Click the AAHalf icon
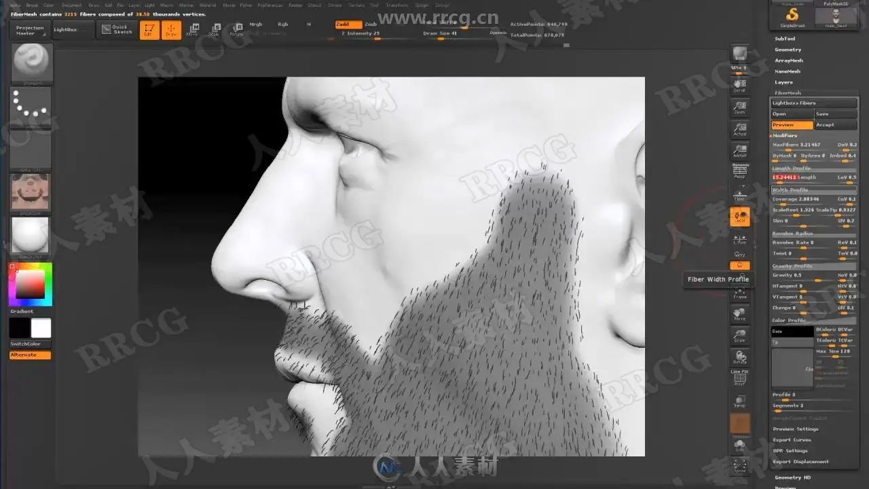Screen dimensions: 869x489 739,151
